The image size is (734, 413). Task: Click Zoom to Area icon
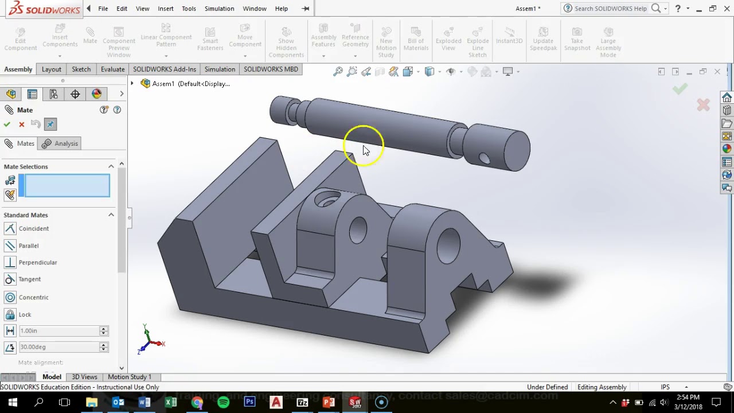click(x=352, y=72)
